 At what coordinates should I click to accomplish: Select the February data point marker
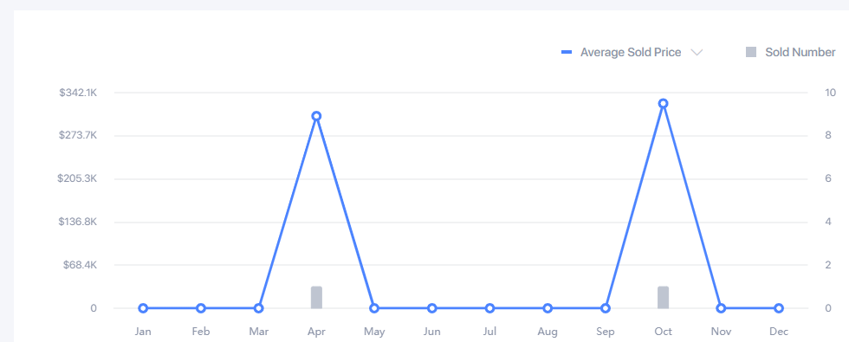click(x=201, y=308)
